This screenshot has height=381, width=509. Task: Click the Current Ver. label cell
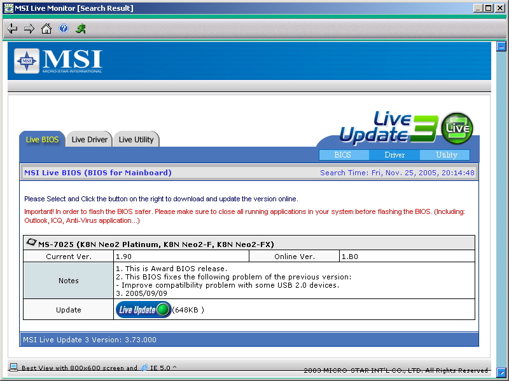[x=69, y=257]
